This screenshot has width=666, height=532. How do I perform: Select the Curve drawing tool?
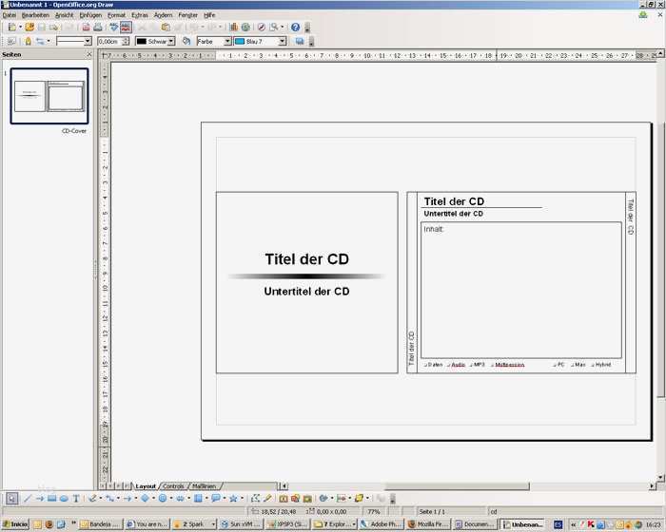click(x=92, y=499)
